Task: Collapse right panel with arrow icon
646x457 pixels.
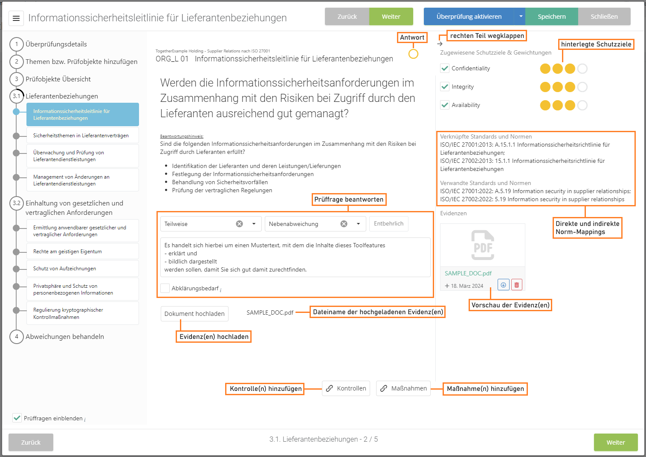Action: [x=440, y=44]
